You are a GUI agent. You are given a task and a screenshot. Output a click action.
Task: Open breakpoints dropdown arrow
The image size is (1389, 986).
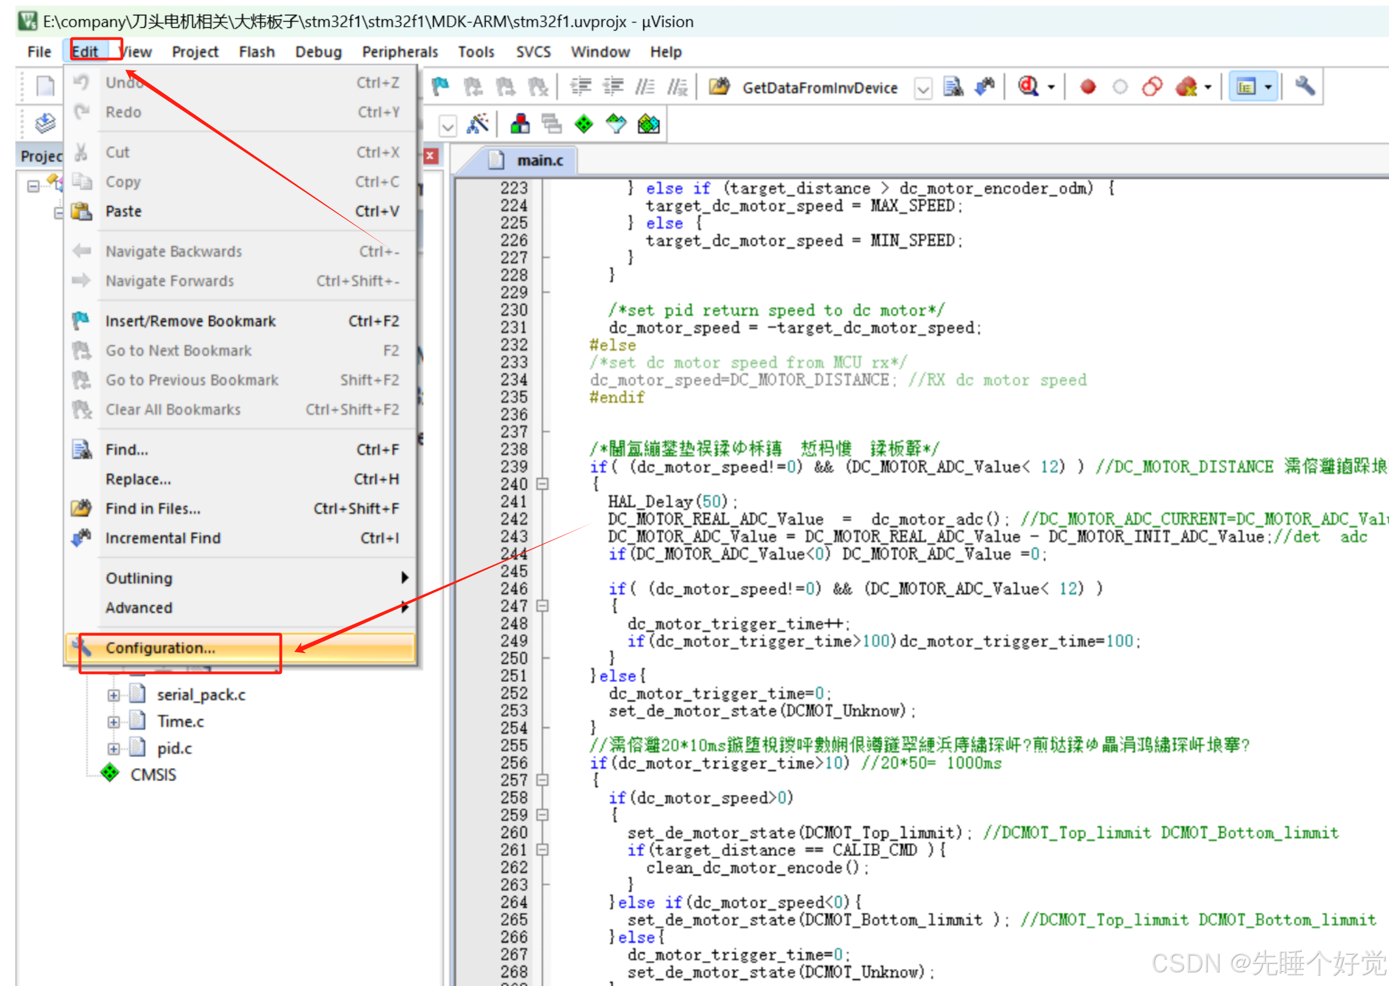tap(1208, 87)
